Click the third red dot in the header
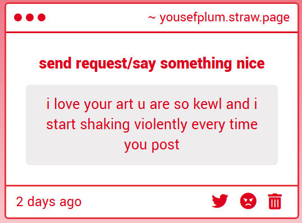 42,17
